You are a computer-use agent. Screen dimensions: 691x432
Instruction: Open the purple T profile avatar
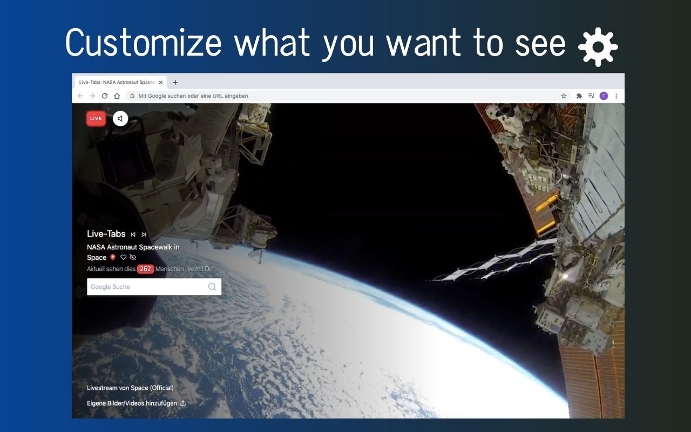(604, 96)
